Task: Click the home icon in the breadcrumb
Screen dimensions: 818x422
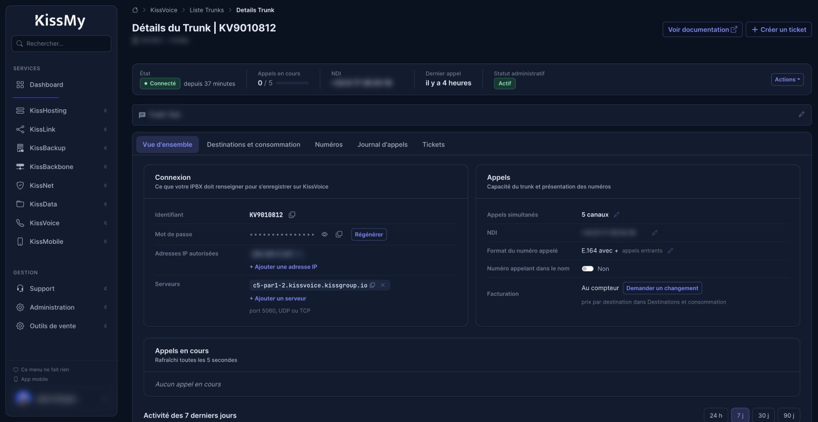Action: tap(135, 10)
